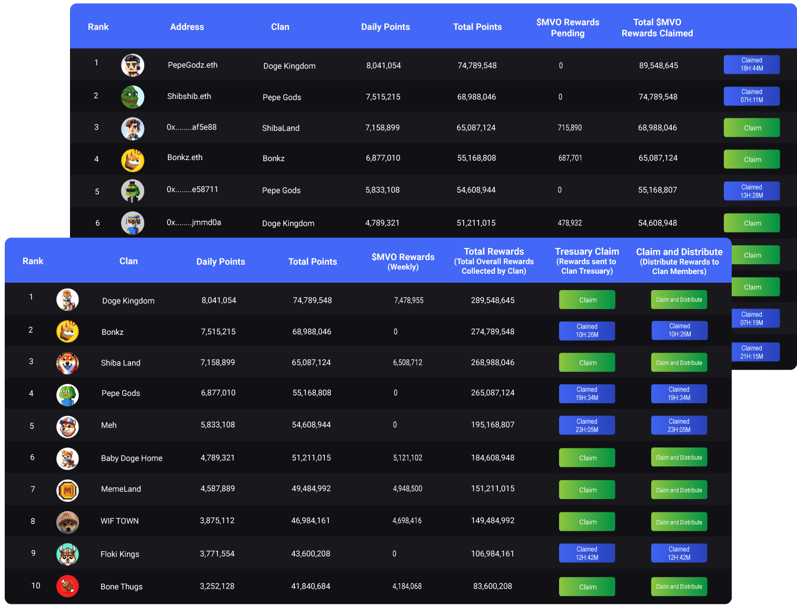Click the MemeLand clan coin icon
This screenshot has height=607, width=797.
(x=67, y=491)
